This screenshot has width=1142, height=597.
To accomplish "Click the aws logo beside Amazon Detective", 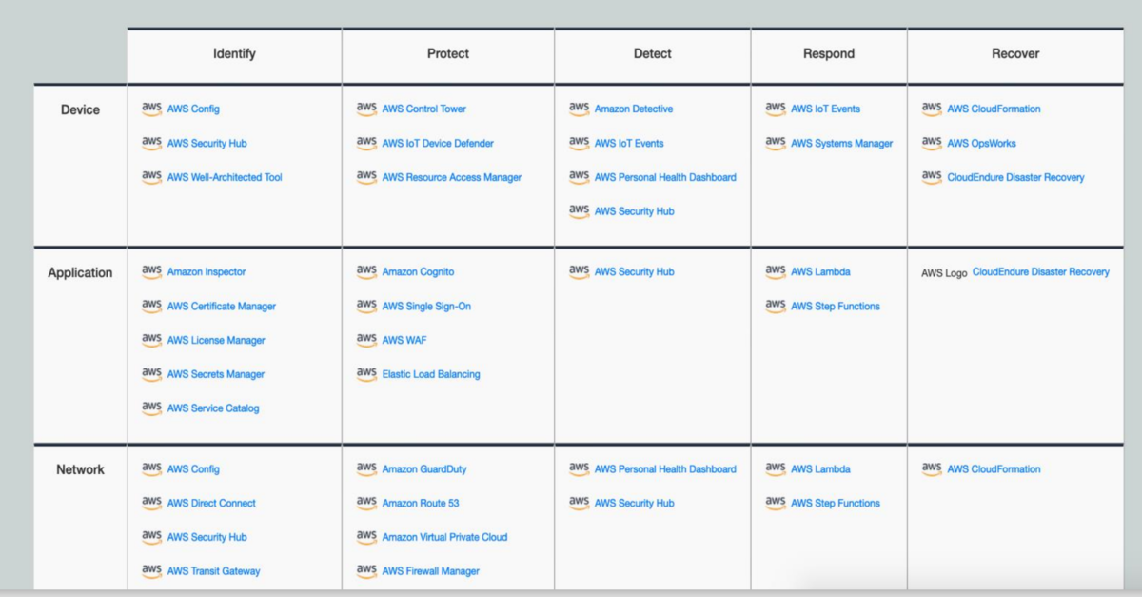I will coord(579,109).
